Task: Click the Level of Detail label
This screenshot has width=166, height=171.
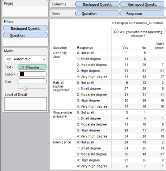Action: (x=16, y=95)
